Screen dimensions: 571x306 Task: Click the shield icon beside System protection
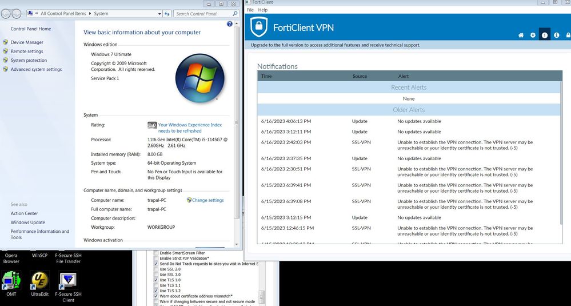pos(6,60)
